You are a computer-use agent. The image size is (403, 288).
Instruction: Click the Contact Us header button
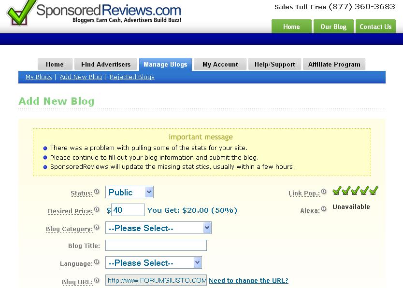[375, 27]
